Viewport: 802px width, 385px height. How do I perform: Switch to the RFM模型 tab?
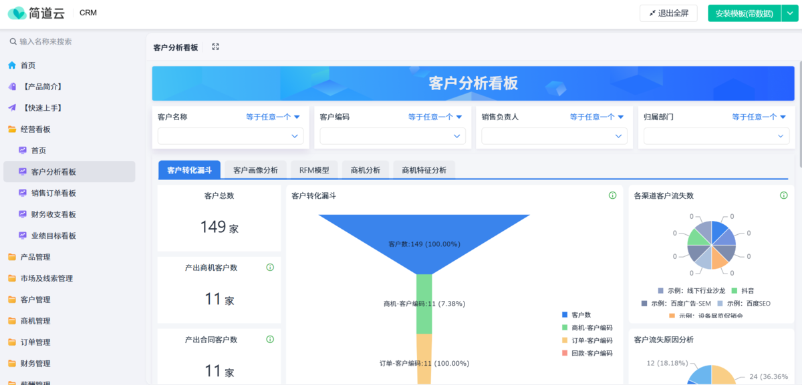(315, 169)
